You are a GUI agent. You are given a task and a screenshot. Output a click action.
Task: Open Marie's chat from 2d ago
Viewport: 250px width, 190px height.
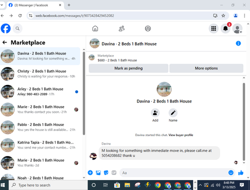coord(40,163)
